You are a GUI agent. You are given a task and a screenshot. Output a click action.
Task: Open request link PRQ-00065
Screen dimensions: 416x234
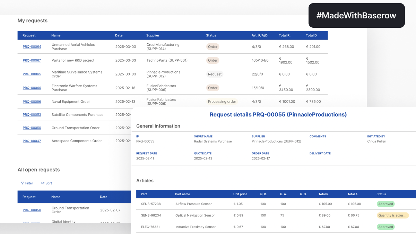coord(32,74)
